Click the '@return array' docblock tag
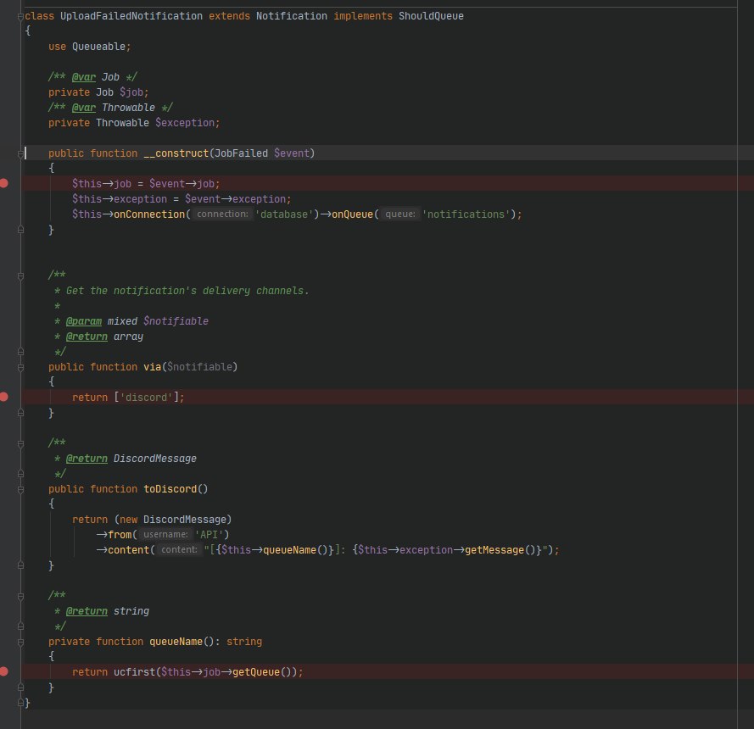Screen dimensions: 754x729 (87, 337)
